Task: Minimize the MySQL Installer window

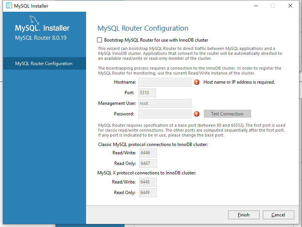Action: click(x=256, y=6)
